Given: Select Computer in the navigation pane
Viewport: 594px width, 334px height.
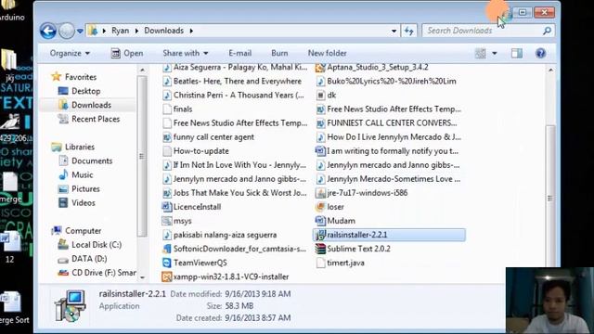Looking at the screenshot, I should click(x=83, y=231).
